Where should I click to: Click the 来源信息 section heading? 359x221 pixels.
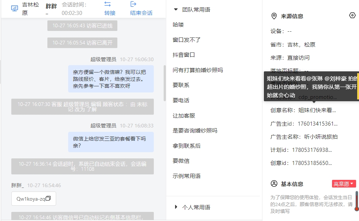(292, 16)
